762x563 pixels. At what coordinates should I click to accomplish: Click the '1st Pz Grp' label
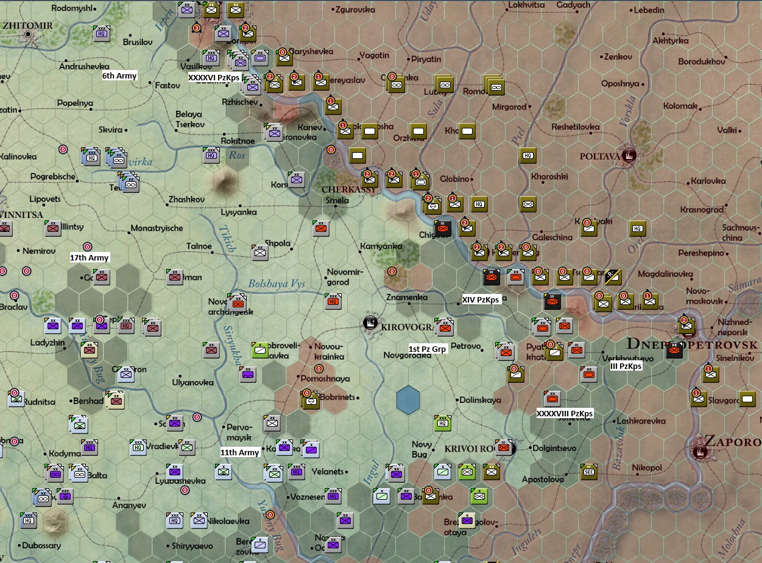pyautogui.click(x=428, y=349)
